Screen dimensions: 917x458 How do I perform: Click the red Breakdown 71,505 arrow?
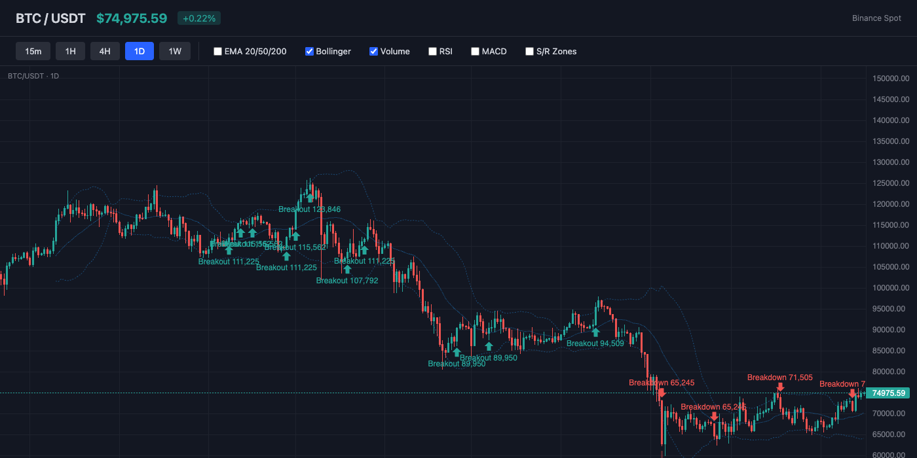click(781, 387)
